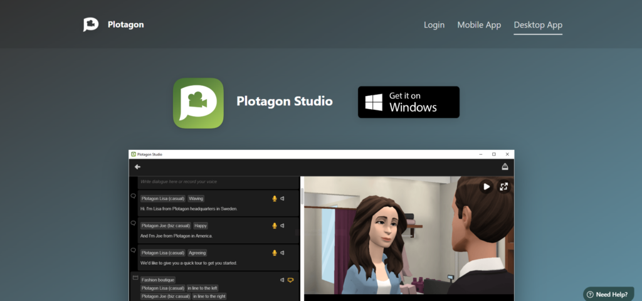
Task: Expand preview to fullscreen
Action: [x=503, y=187]
